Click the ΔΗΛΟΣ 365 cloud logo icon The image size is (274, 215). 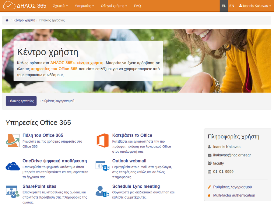pos(9,6)
